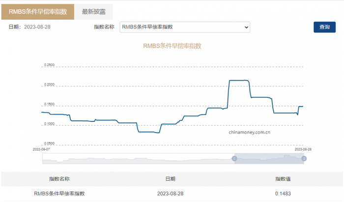Switch to the RMBS条件早偿率指数 tab

coord(38,12)
